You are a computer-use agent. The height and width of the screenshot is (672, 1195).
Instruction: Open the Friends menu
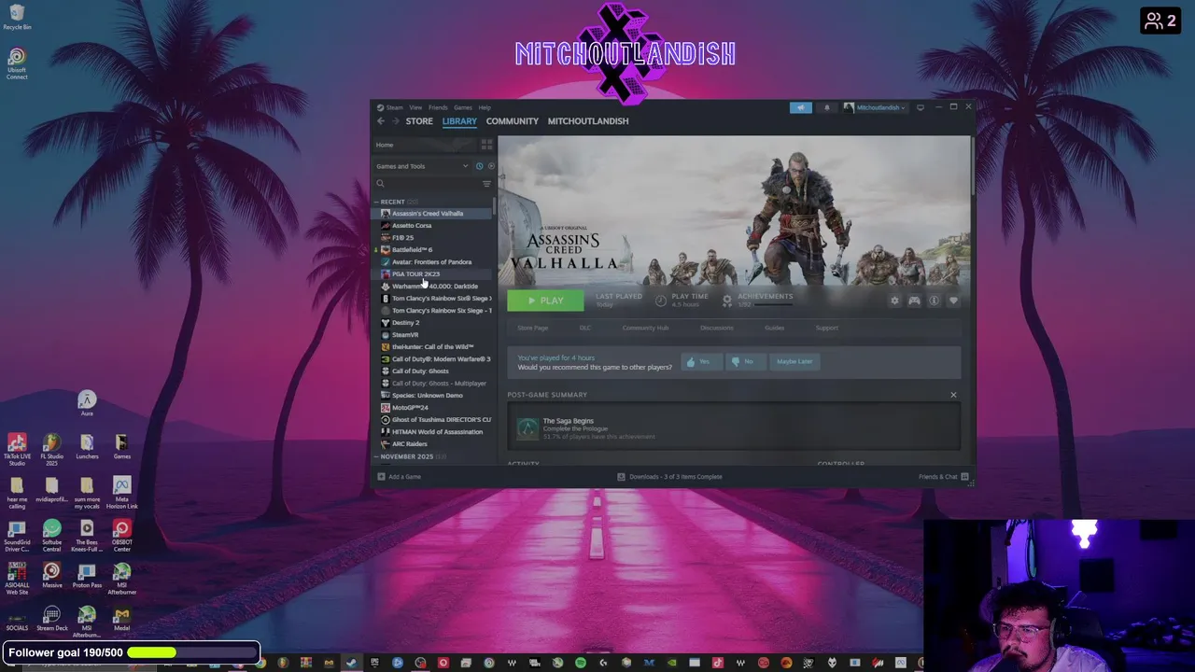click(x=438, y=107)
